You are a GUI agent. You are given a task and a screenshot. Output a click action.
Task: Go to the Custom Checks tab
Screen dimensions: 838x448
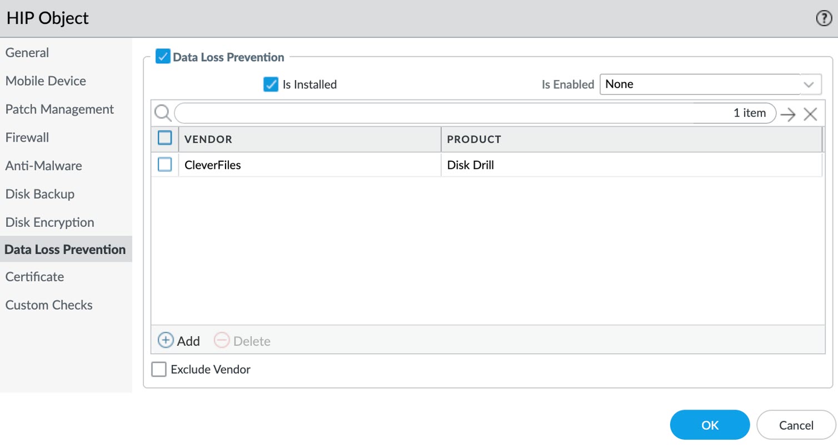pyautogui.click(x=49, y=305)
